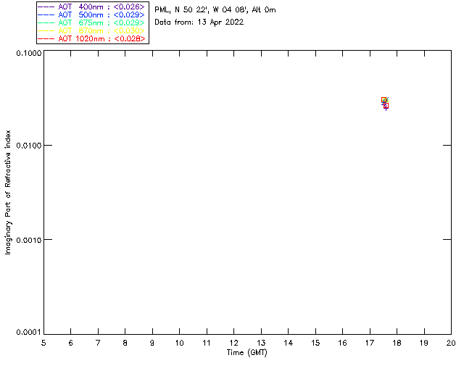The height and width of the screenshot is (371, 464).
Task: Click the 5 hour tick on time axis
Action: click(43, 343)
